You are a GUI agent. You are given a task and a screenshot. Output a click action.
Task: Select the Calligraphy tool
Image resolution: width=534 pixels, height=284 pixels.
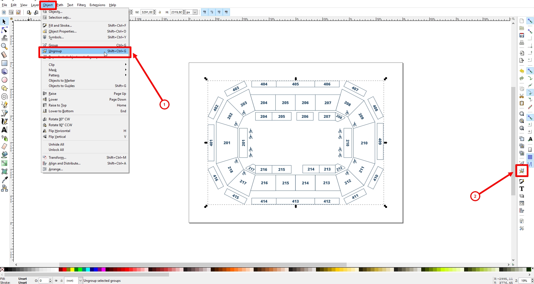4,121
